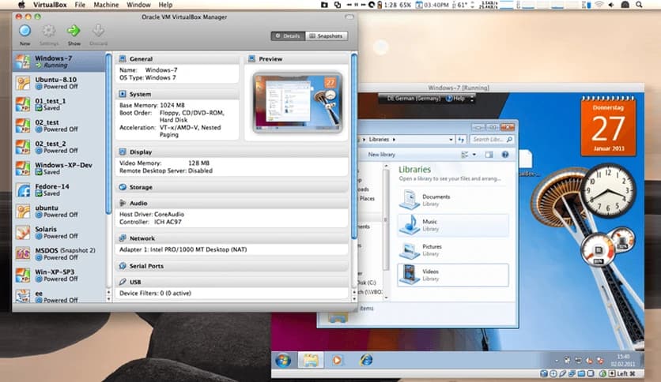
Task: Click the calendar gadget showing 27
Action: [x=608, y=125]
